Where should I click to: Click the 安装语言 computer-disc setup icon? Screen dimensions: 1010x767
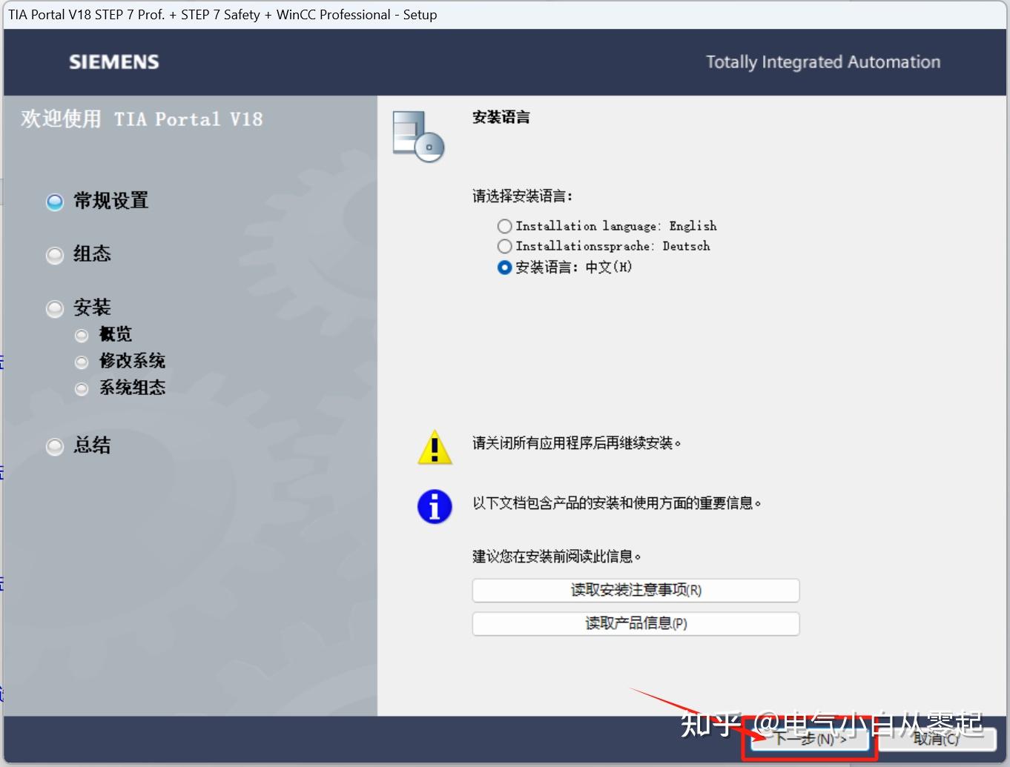click(x=417, y=136)
